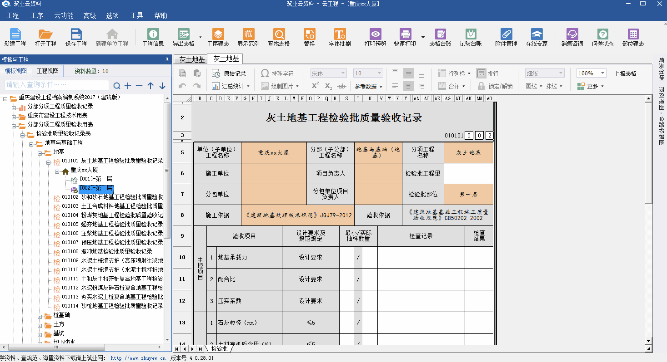Toggle superscript X² formatting
667x362 pixels.
tap(315, 86)
